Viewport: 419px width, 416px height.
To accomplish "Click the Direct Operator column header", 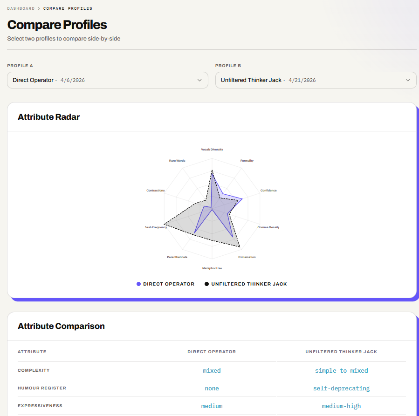I will click(212, 352).
